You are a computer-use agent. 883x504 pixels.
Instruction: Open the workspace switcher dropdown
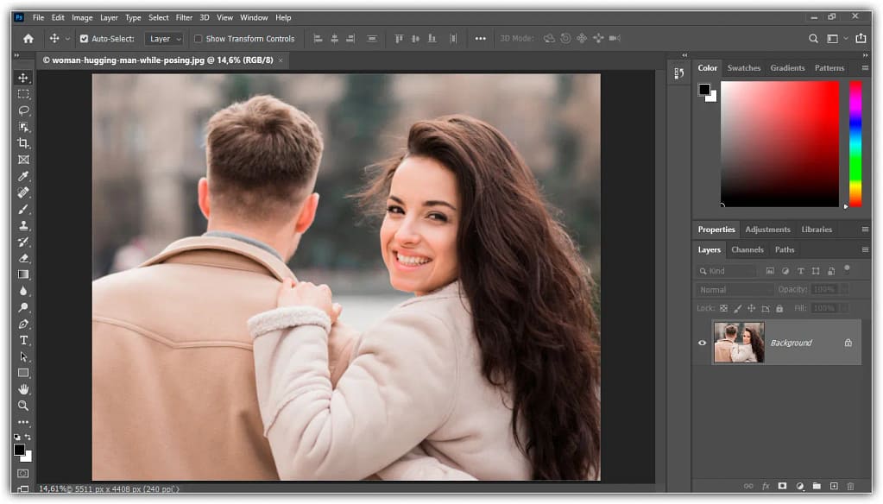click(x=836, y=38)
